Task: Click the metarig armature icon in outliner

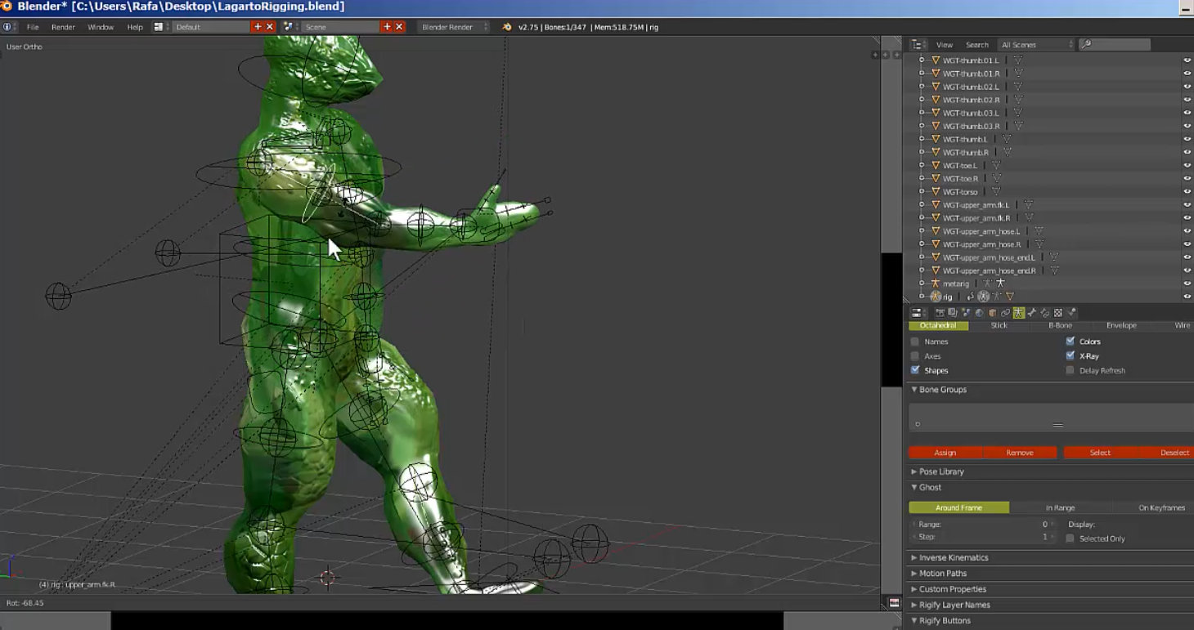Action: [936, 284]
